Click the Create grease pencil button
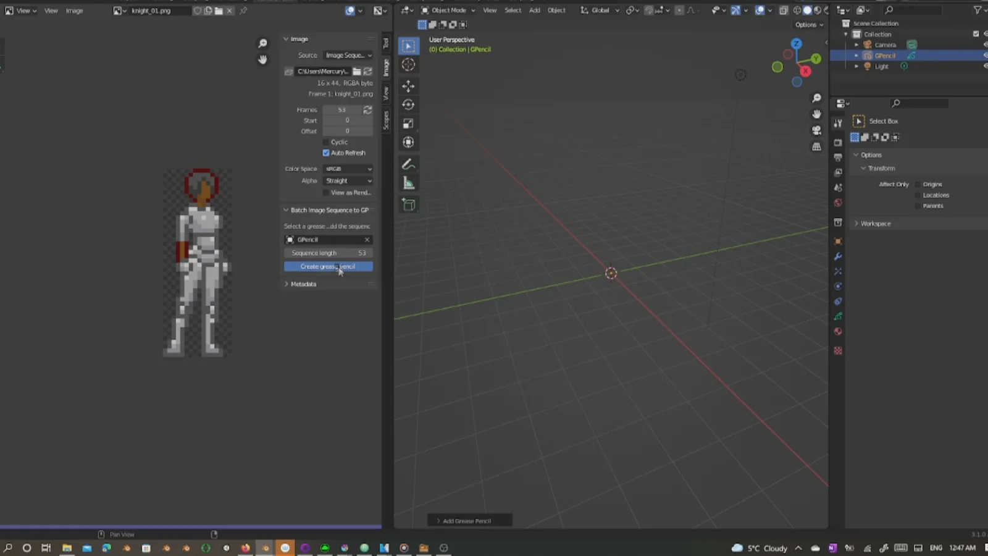The image size is (988, 556). pos(328,266)
